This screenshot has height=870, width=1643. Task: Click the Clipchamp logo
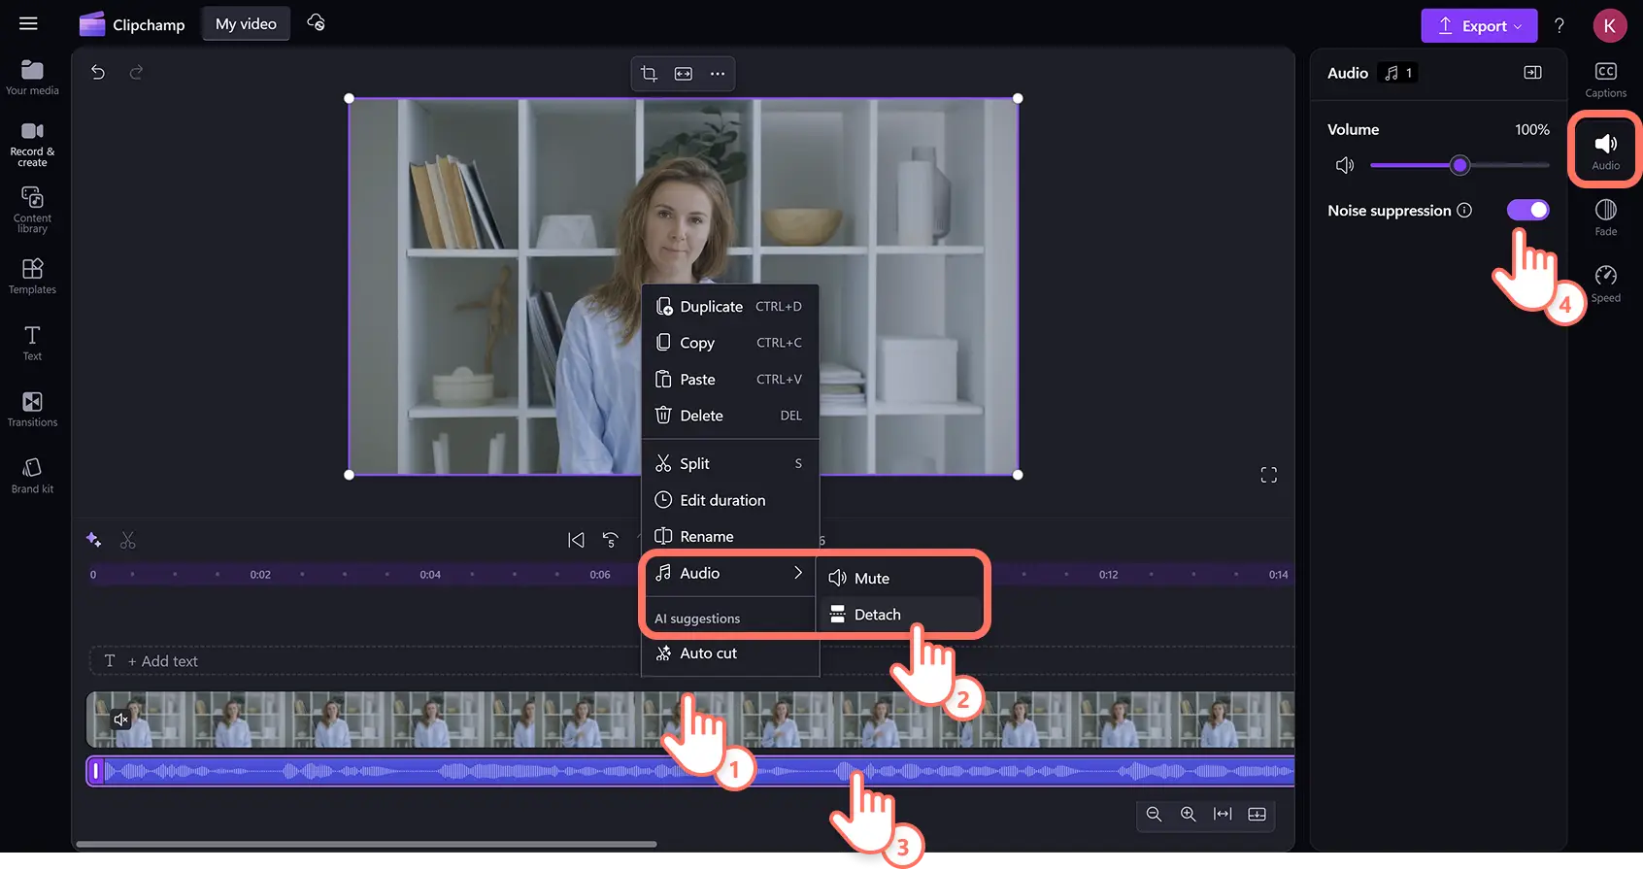[132, 24]
